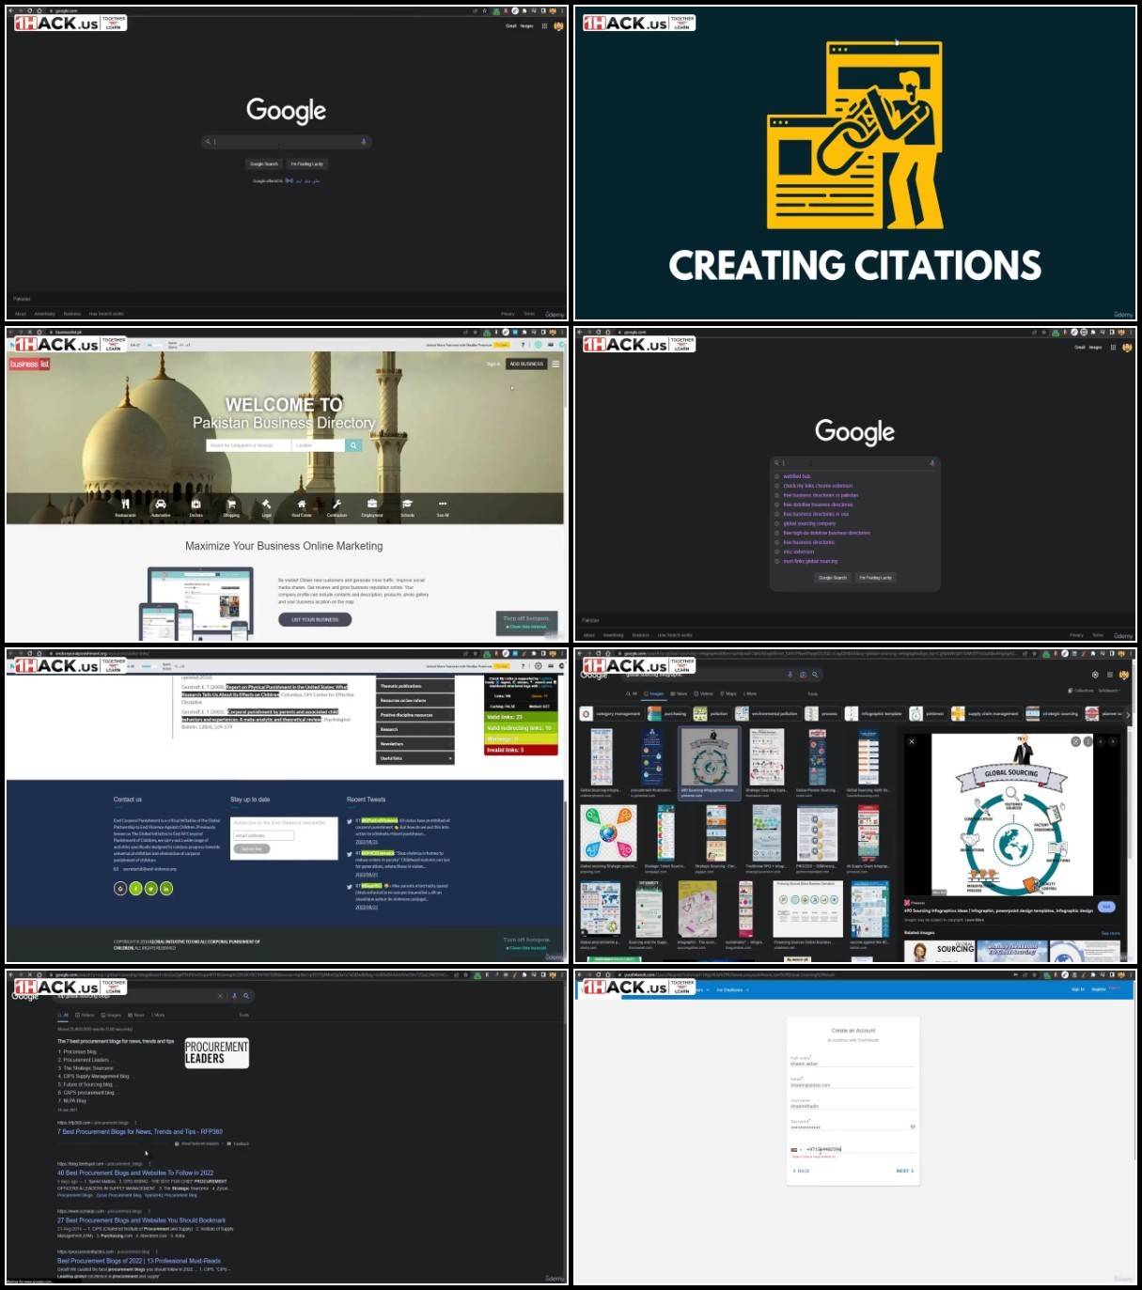Viewport: 1142px width, 1290px height.
Task: Close the Global Sourcing image preview panel
Action: point(912,741)
